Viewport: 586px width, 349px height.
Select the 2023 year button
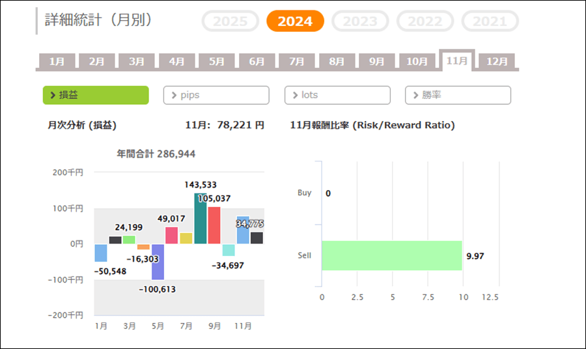click(360, 21)
